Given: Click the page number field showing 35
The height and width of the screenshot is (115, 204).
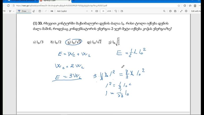Looking at the screenshot, I should [x=103, y=11].
